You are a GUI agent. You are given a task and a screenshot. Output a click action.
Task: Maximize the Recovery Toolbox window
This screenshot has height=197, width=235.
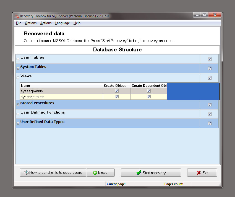[x=204, y=15]
